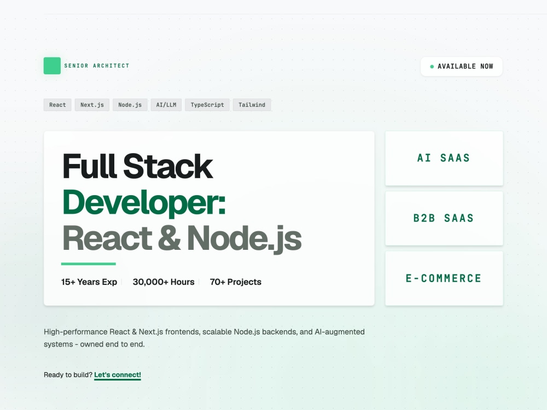Click the Full Stack headline text
The image size is (547, 410).
(137, 166)
